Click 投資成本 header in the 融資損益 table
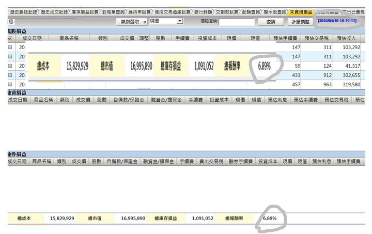 (219, 100)
